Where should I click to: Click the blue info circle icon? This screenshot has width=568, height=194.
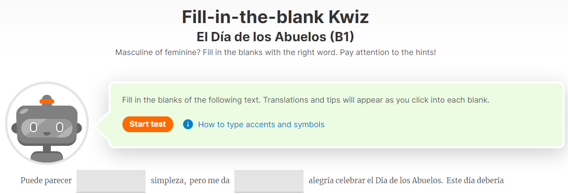[x=188, y=124]
